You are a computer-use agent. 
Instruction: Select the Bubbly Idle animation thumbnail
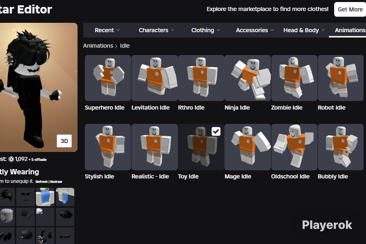tap(341, 147)
